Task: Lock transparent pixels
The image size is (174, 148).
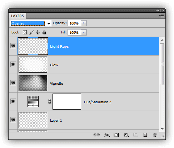Action: pyautogui.click(x=25, y=32)
